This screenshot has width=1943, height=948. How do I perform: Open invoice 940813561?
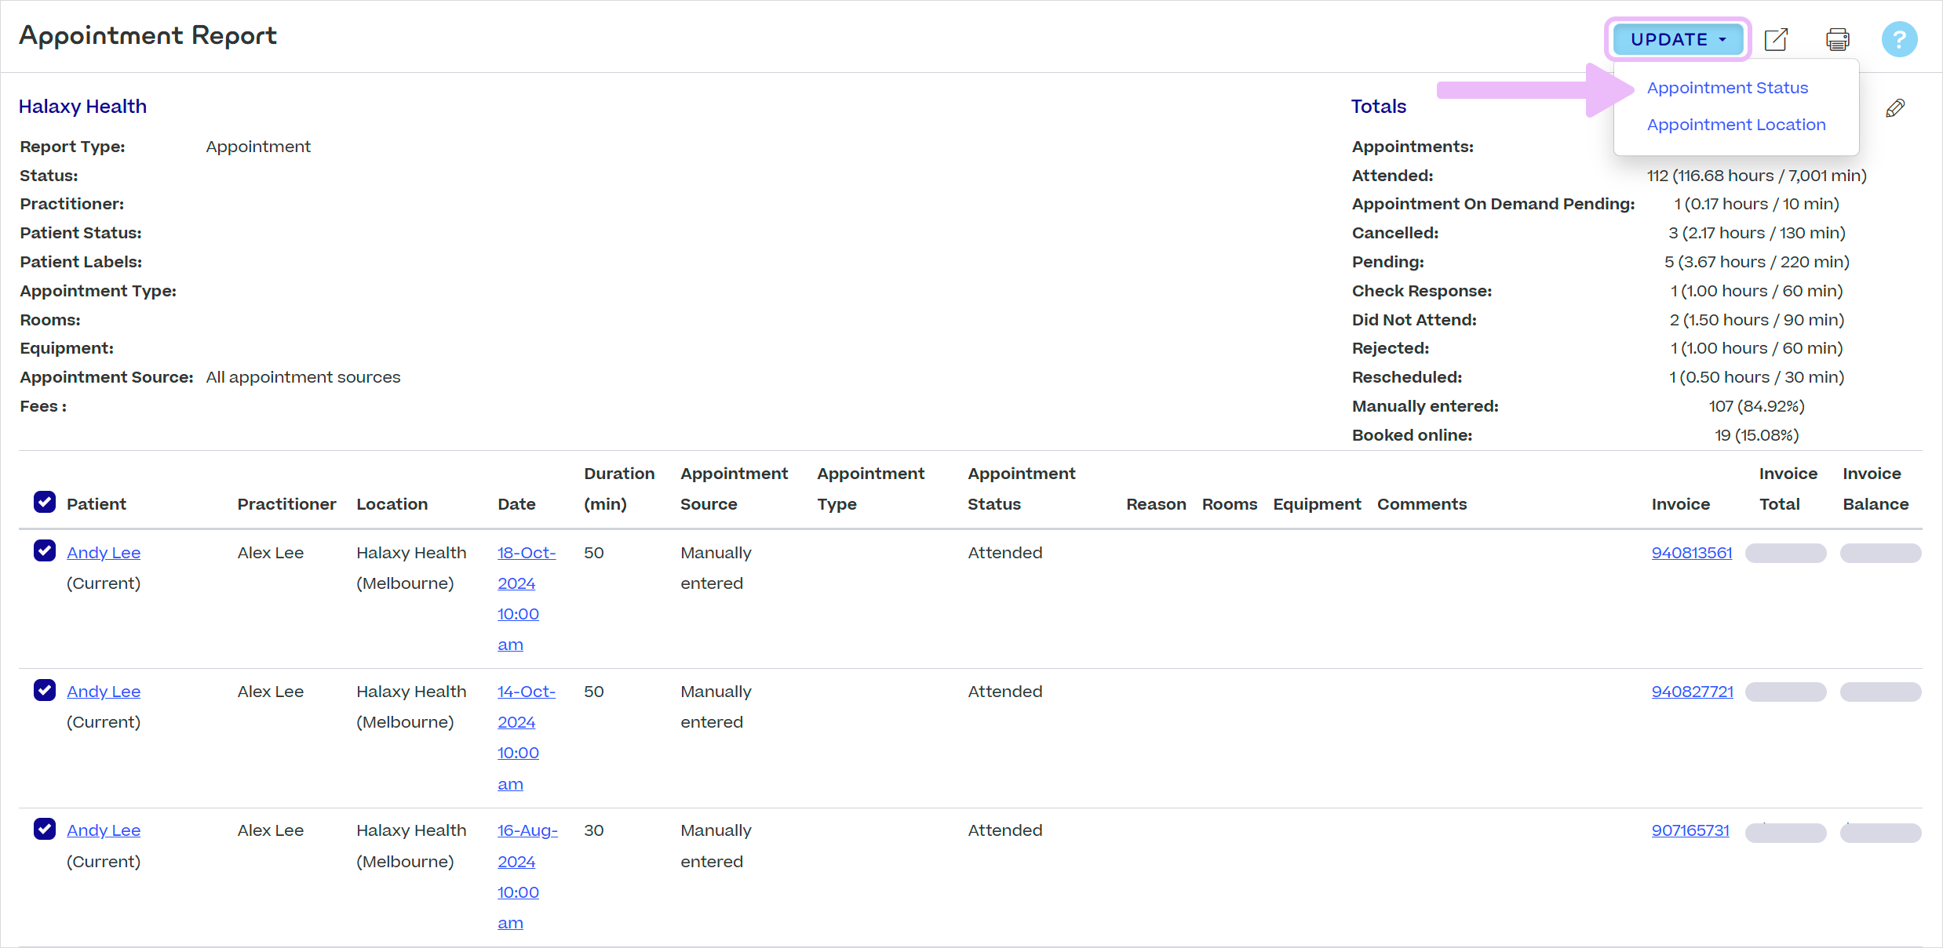[x=1692, y=552]
